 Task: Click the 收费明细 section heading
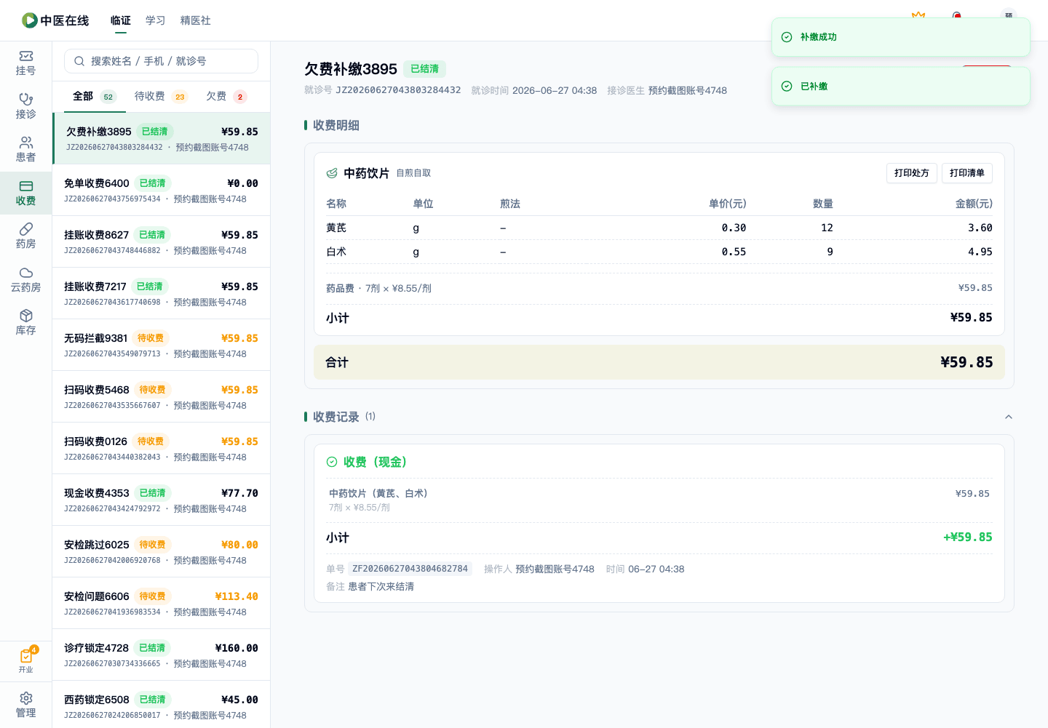336,125
